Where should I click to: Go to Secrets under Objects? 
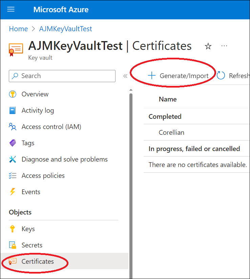pyautogui.click(x=32, y=245)
